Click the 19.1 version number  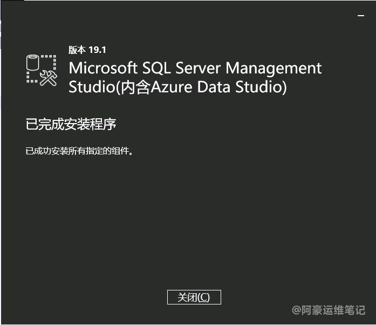[97, 50]
